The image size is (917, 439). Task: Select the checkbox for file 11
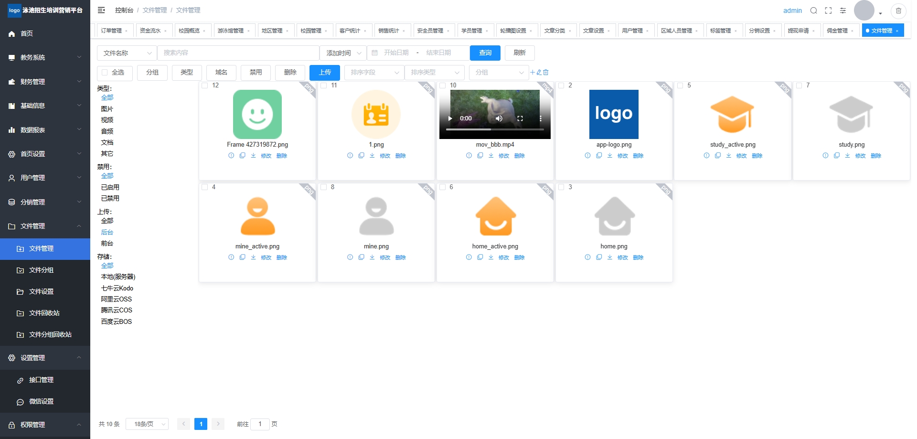(x=324, y=86)
